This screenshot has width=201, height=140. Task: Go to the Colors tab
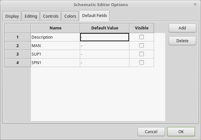coord(70,16)
